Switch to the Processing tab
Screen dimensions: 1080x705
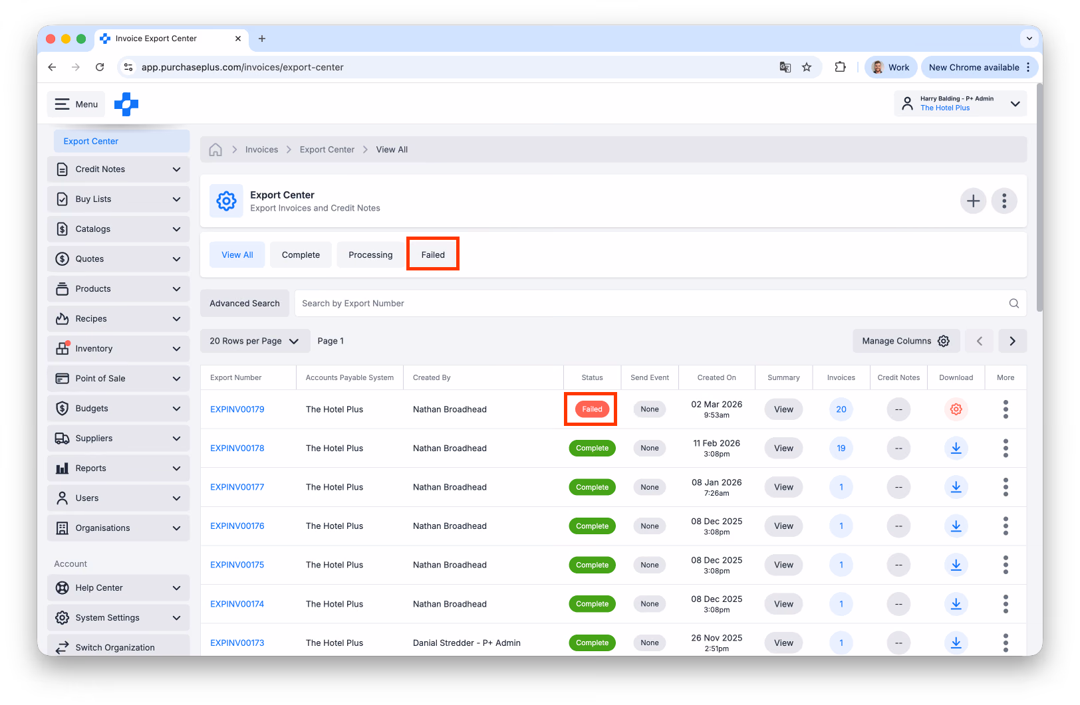coord(370,255)
